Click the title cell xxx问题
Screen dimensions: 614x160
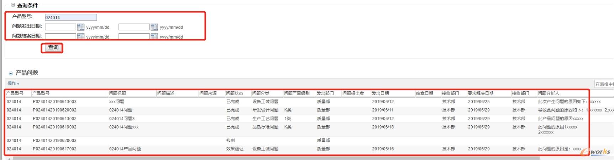117,102
